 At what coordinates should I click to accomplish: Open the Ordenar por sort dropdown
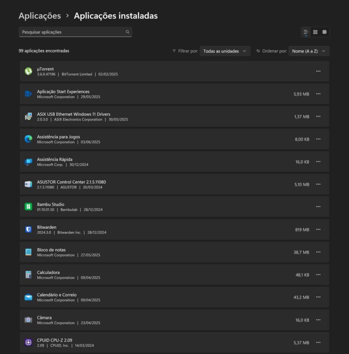click(x=309, y=51)
